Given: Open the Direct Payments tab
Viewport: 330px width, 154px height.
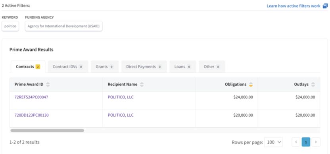Looking at the screenshot, I should 144,67.
